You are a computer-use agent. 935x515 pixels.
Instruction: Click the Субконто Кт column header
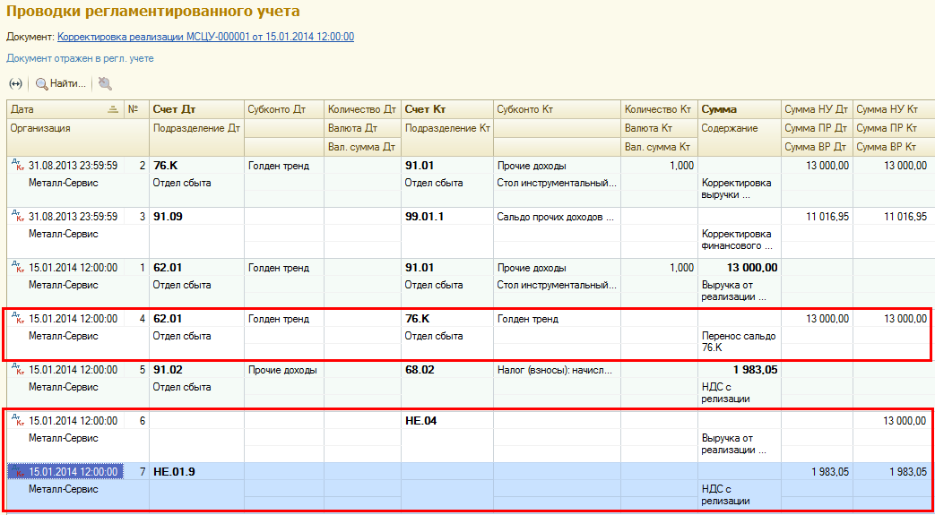pyautogui.click(x=557, y=109)
